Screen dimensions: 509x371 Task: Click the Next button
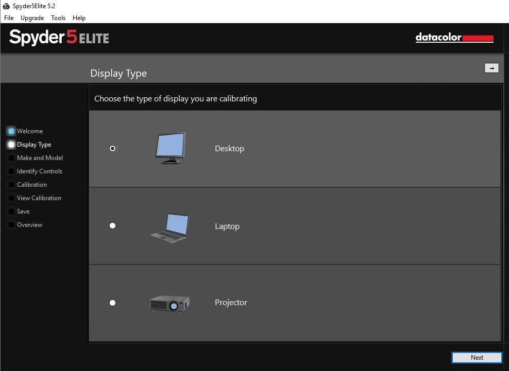click(477, 358)
